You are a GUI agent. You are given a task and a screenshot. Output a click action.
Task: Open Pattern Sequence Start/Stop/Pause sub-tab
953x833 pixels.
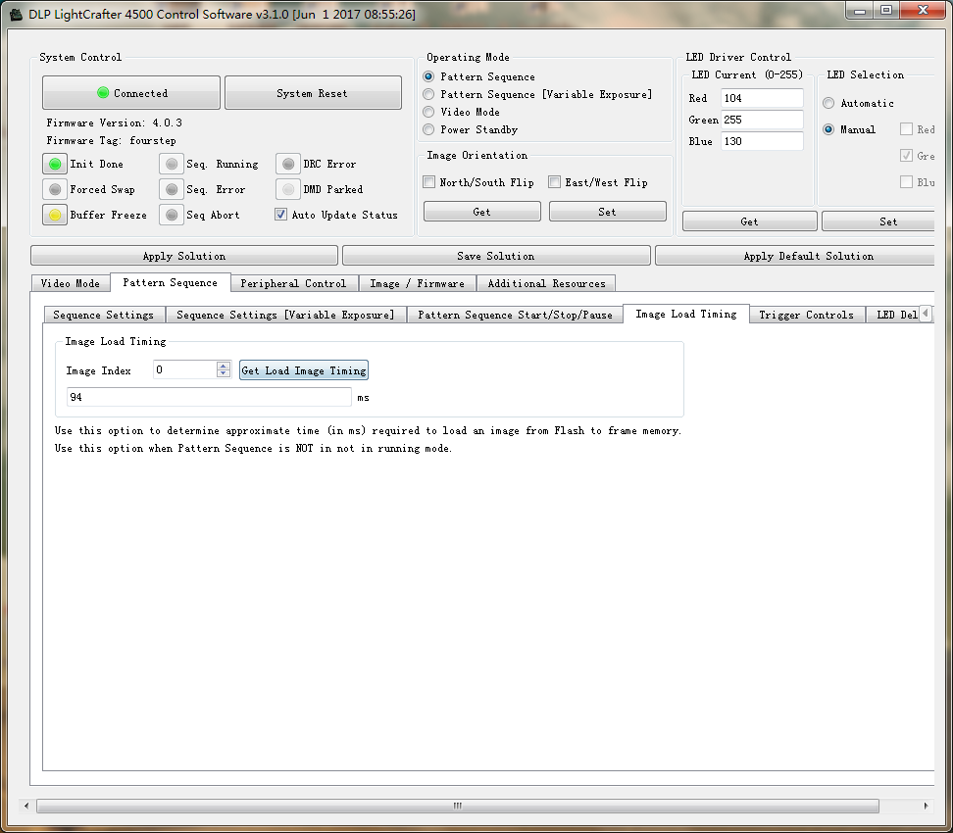[515, 315]
